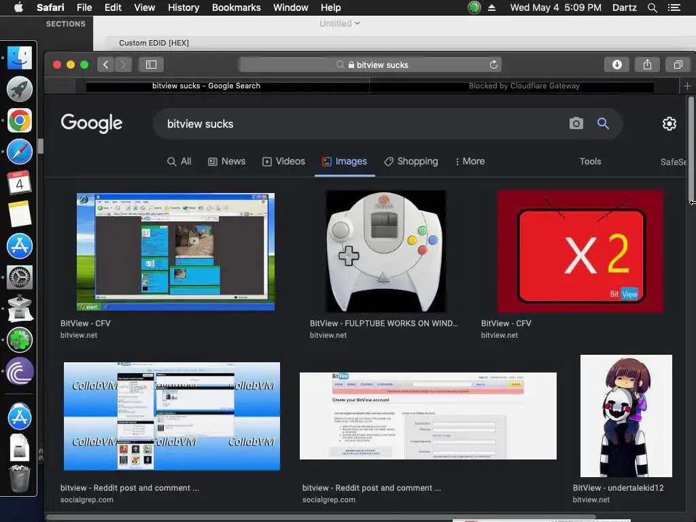The height and width of the screenshot is (522, 696).
Task: Reload the page with refresh icon
Action: [493, 65]
